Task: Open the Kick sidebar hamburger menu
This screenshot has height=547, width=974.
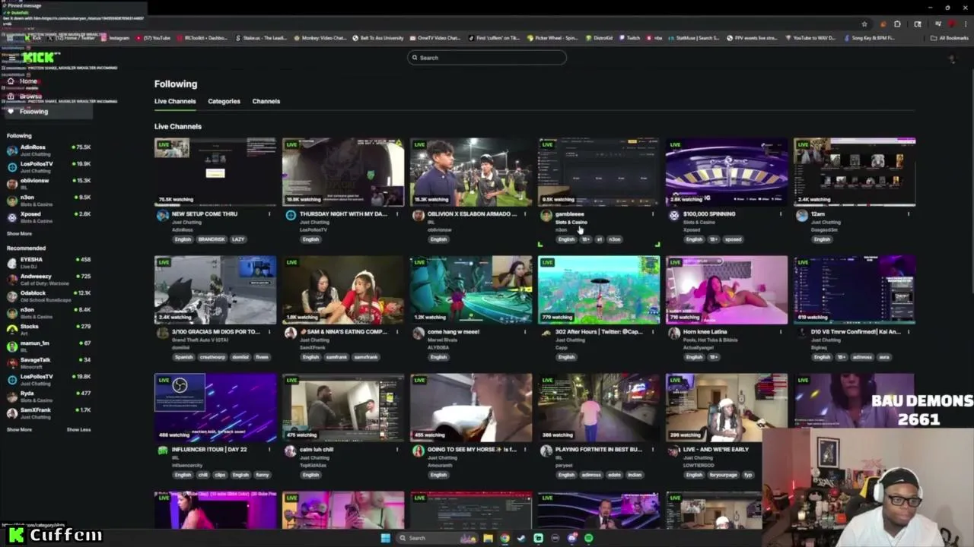Action: [x=11, y=58]
